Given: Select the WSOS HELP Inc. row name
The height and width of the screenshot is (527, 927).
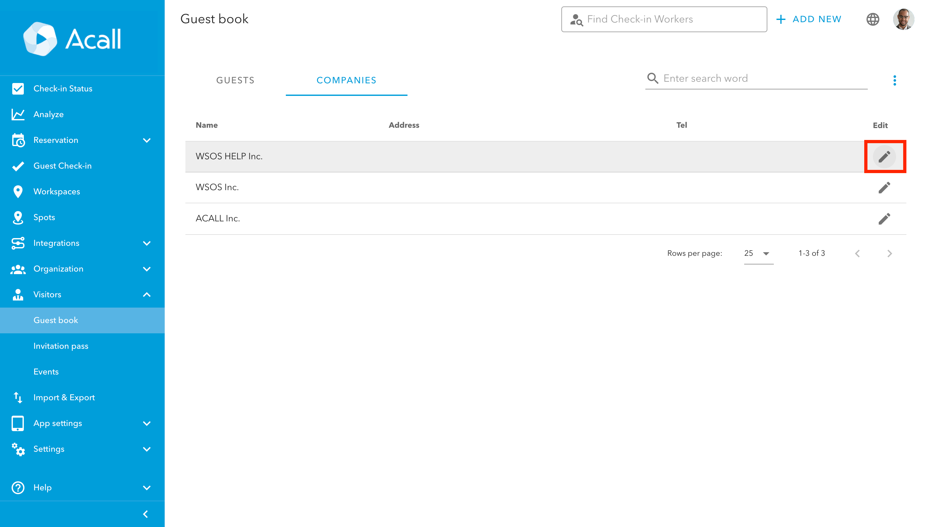Looking at the screenshot, I should click(229, 156).
